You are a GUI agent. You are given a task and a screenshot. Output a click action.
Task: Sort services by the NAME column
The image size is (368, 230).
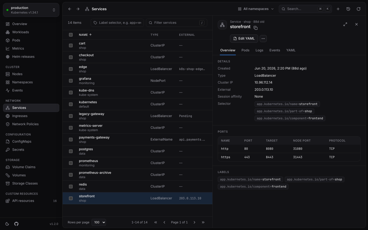(x=85, y=35)
